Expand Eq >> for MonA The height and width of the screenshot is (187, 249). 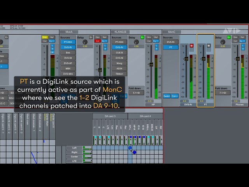pyautogui.click(x=105, y=41)
